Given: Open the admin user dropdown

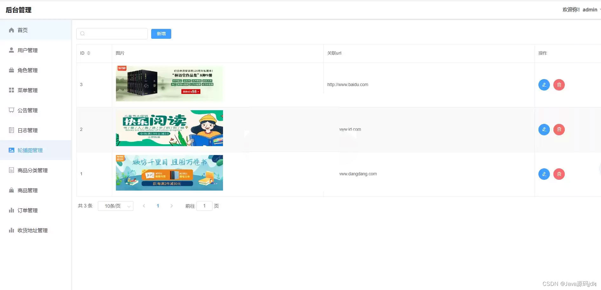Looking at the screenshot, I should pos(581,10).
